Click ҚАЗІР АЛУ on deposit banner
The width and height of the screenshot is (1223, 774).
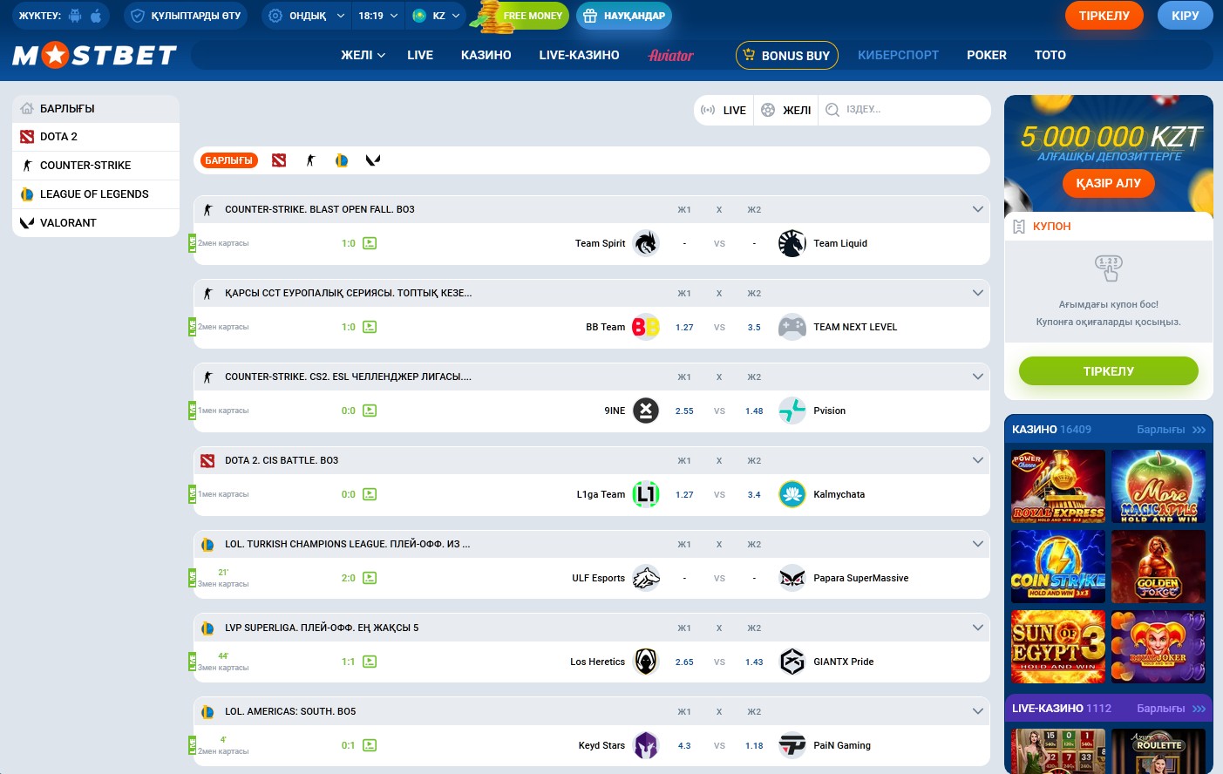tap(1109, 183)
